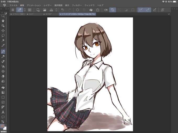The height and width of the screenshot is (133, 178).
Task: Open the hamburger menu in command bar
Action: click(13, 10)
